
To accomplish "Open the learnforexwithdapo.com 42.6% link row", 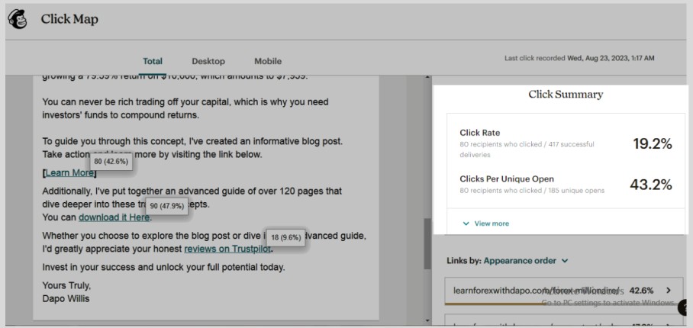I will click(x=563, y=291).
